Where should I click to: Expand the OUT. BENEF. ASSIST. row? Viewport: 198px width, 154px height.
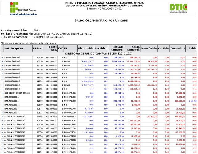click(2, 93)
